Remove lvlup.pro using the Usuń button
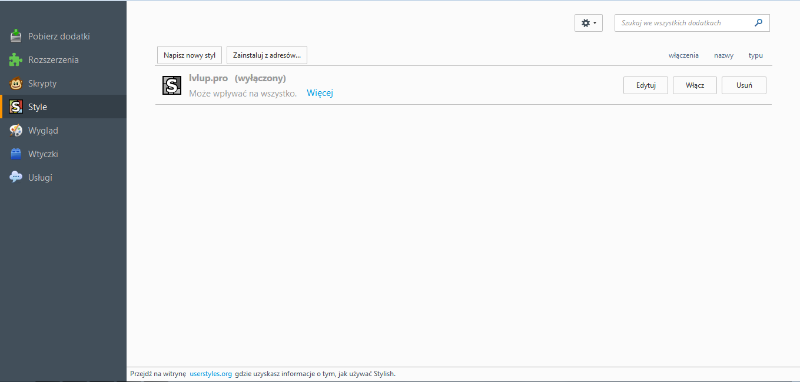The image size is (800, 382). (x=743, y=85)
